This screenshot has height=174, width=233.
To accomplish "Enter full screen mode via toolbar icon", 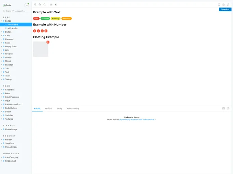I will click(219, 4).
